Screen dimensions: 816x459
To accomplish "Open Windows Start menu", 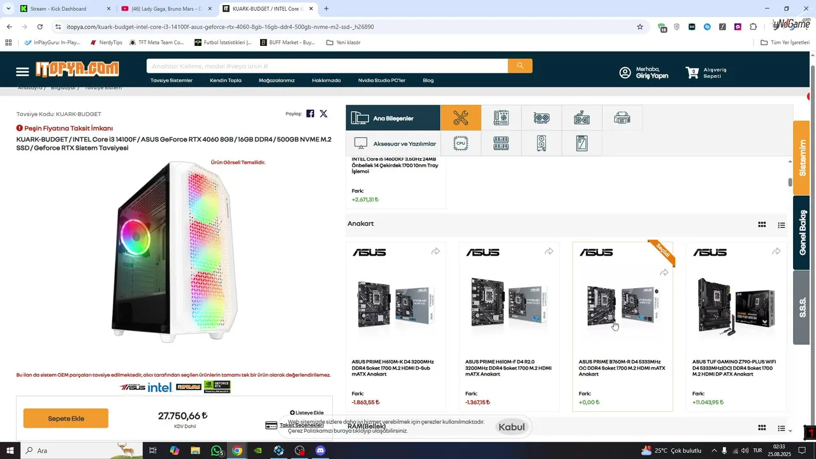I will (x=10, y=451).
